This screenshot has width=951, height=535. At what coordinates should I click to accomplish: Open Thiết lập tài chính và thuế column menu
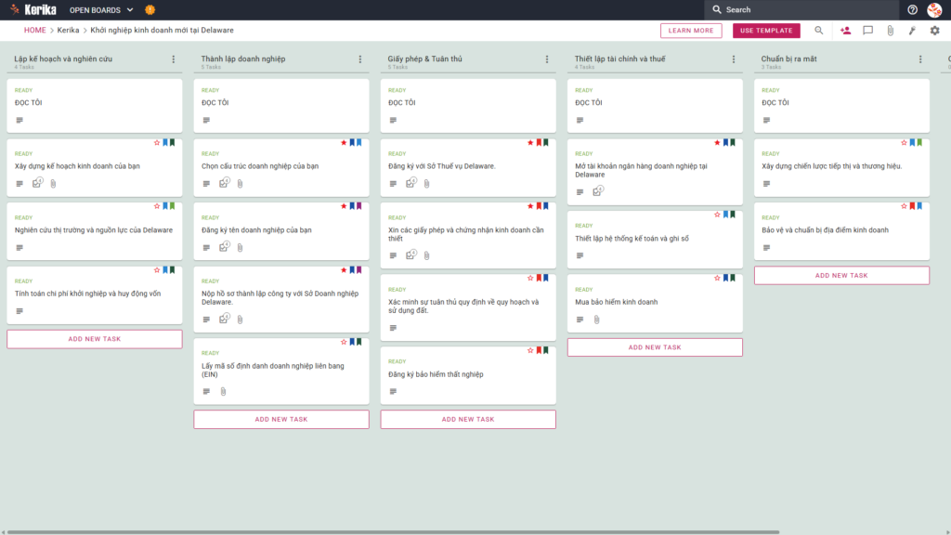[734, 59]
